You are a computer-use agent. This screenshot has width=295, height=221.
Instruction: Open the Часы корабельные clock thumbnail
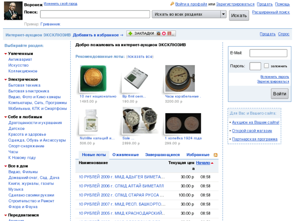(x=180, y=78)
